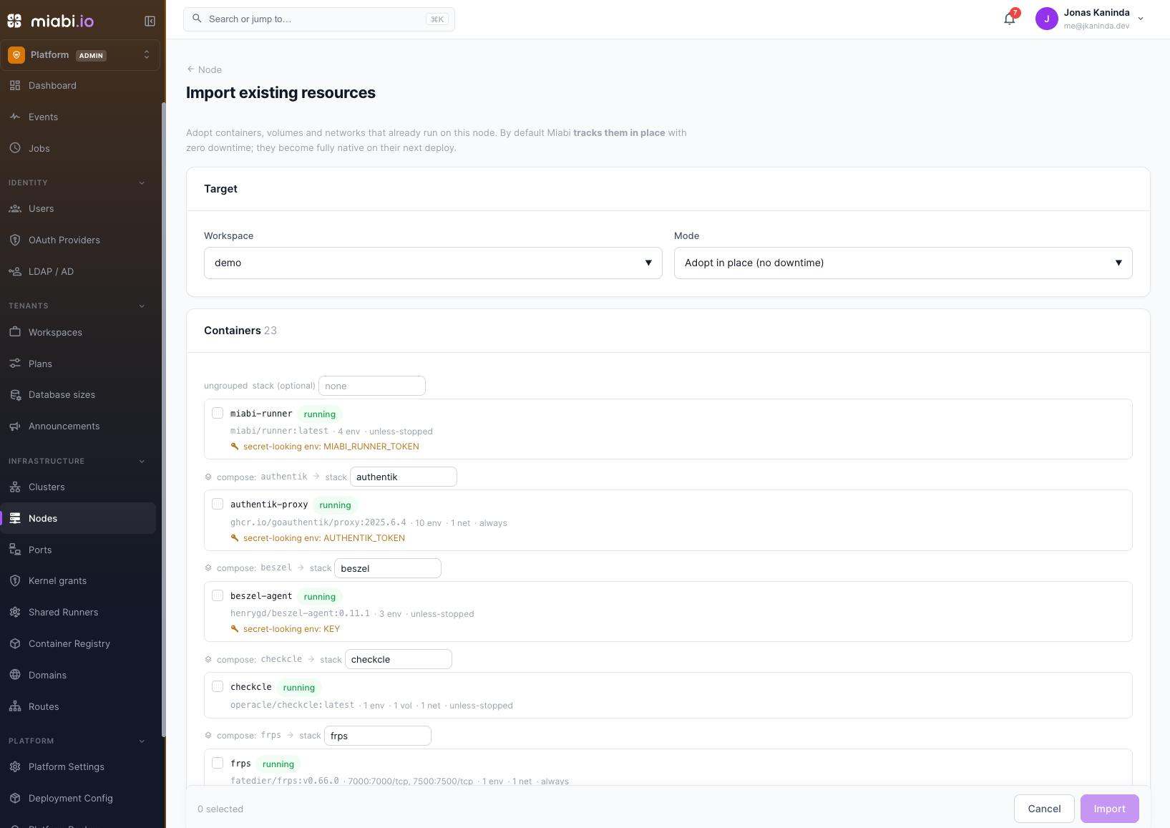
Task: Open the Workspace dropdown showing demo
Action: point(433,263)
